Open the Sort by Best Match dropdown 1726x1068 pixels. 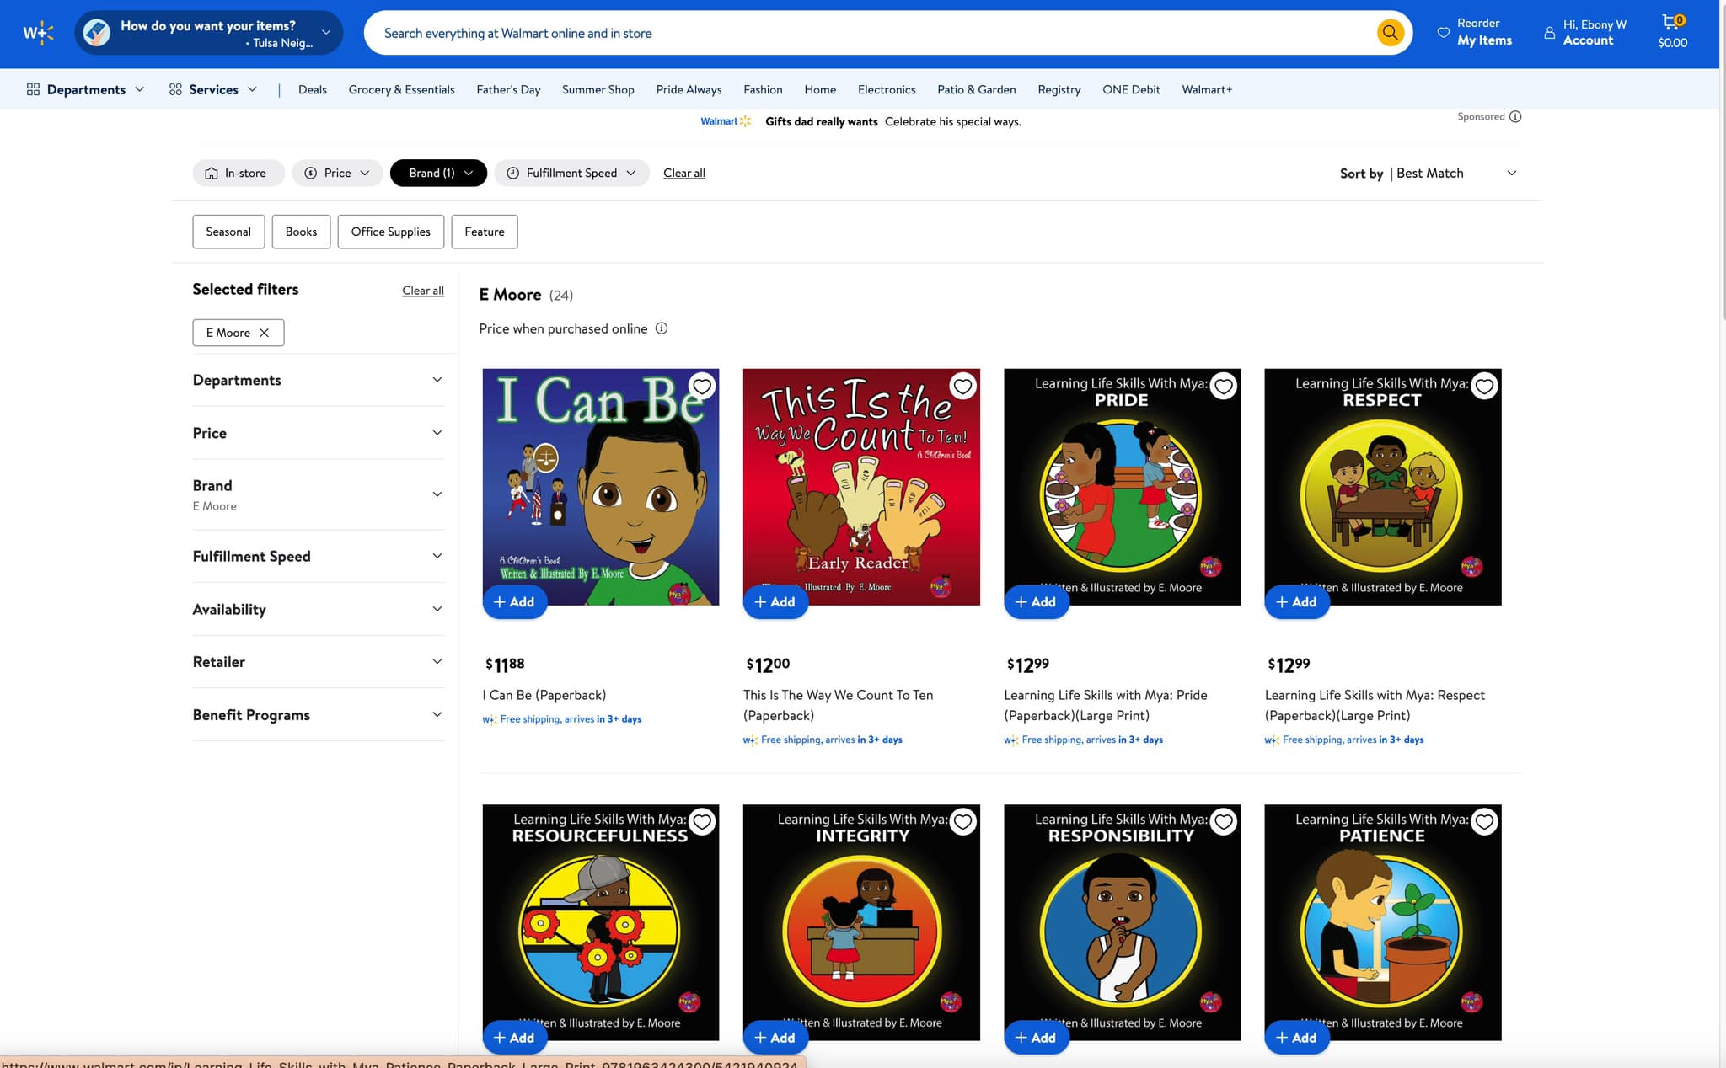[x=1429, y=173]
